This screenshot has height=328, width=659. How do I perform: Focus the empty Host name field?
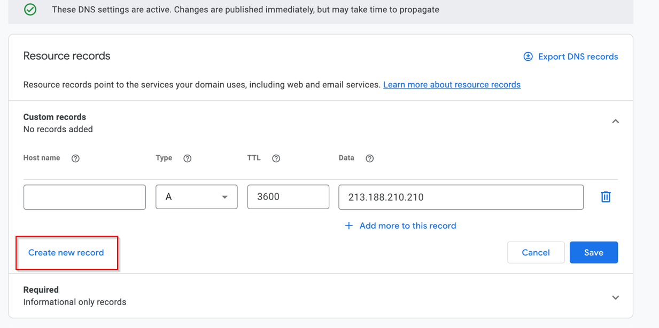[x=84, y=197]
